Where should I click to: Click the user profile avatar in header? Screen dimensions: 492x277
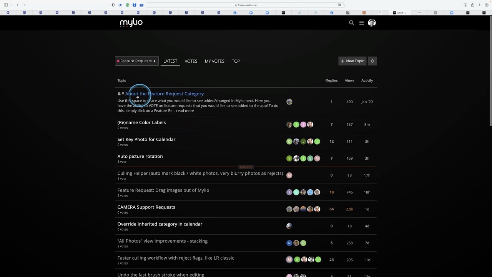click(x=372, y=23)
